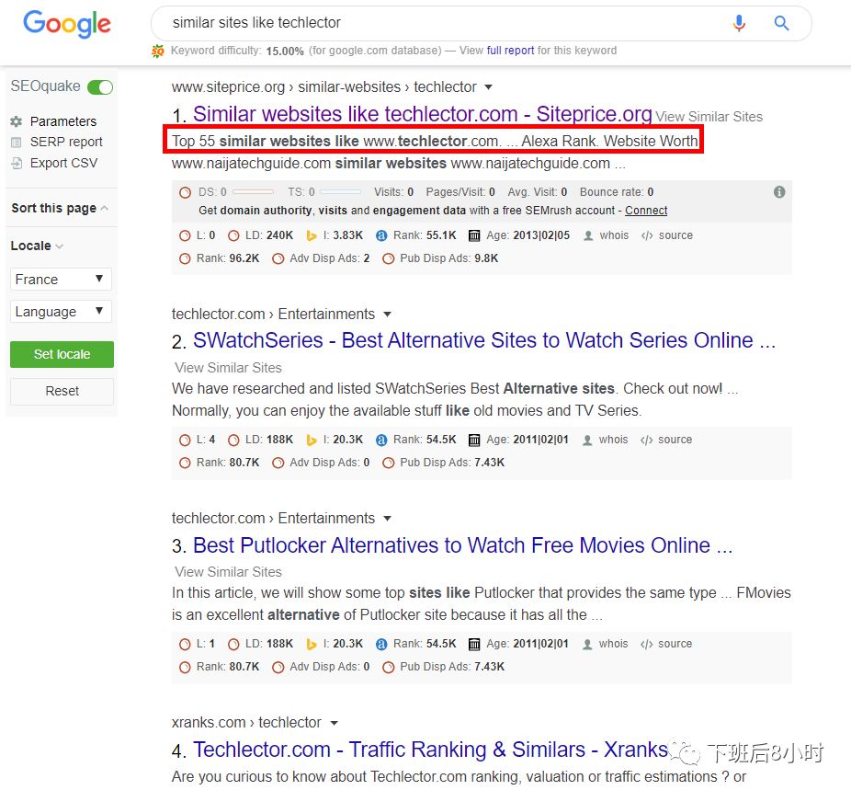851x790 pixels.
Task: Click View Similar Sites under SWatchSeries
Action: tap(229, 368)
